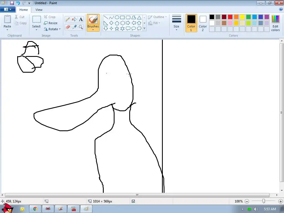Open the Select dropdown arrow
This screenshot has width=284, height=213.
[x=36, y=30]
